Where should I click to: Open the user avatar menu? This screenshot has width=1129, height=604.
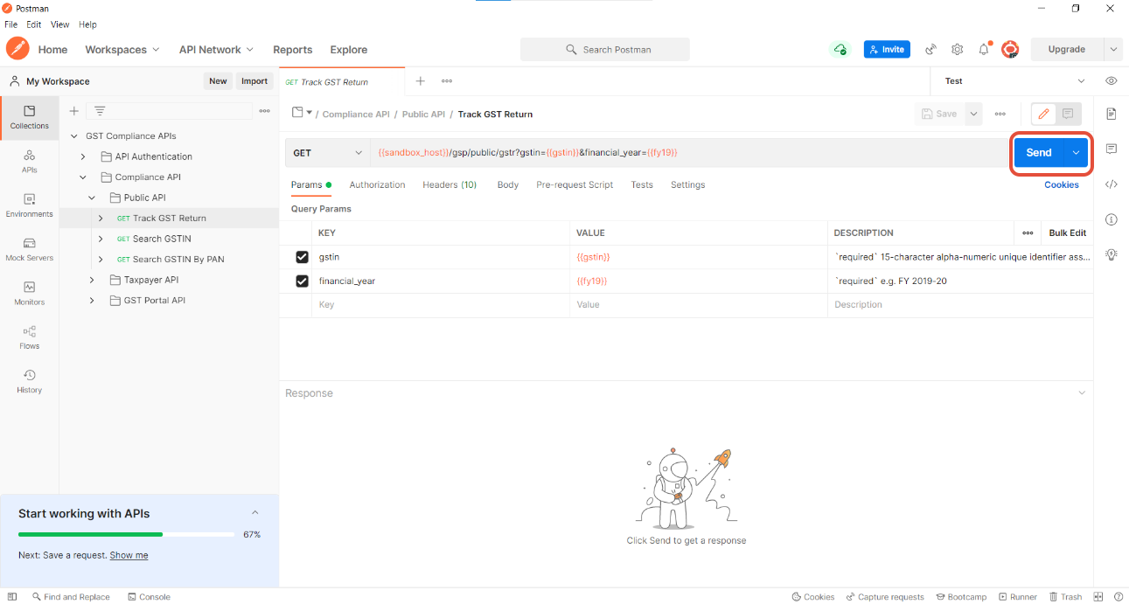pyautogui.click(x=1010, y=50)
